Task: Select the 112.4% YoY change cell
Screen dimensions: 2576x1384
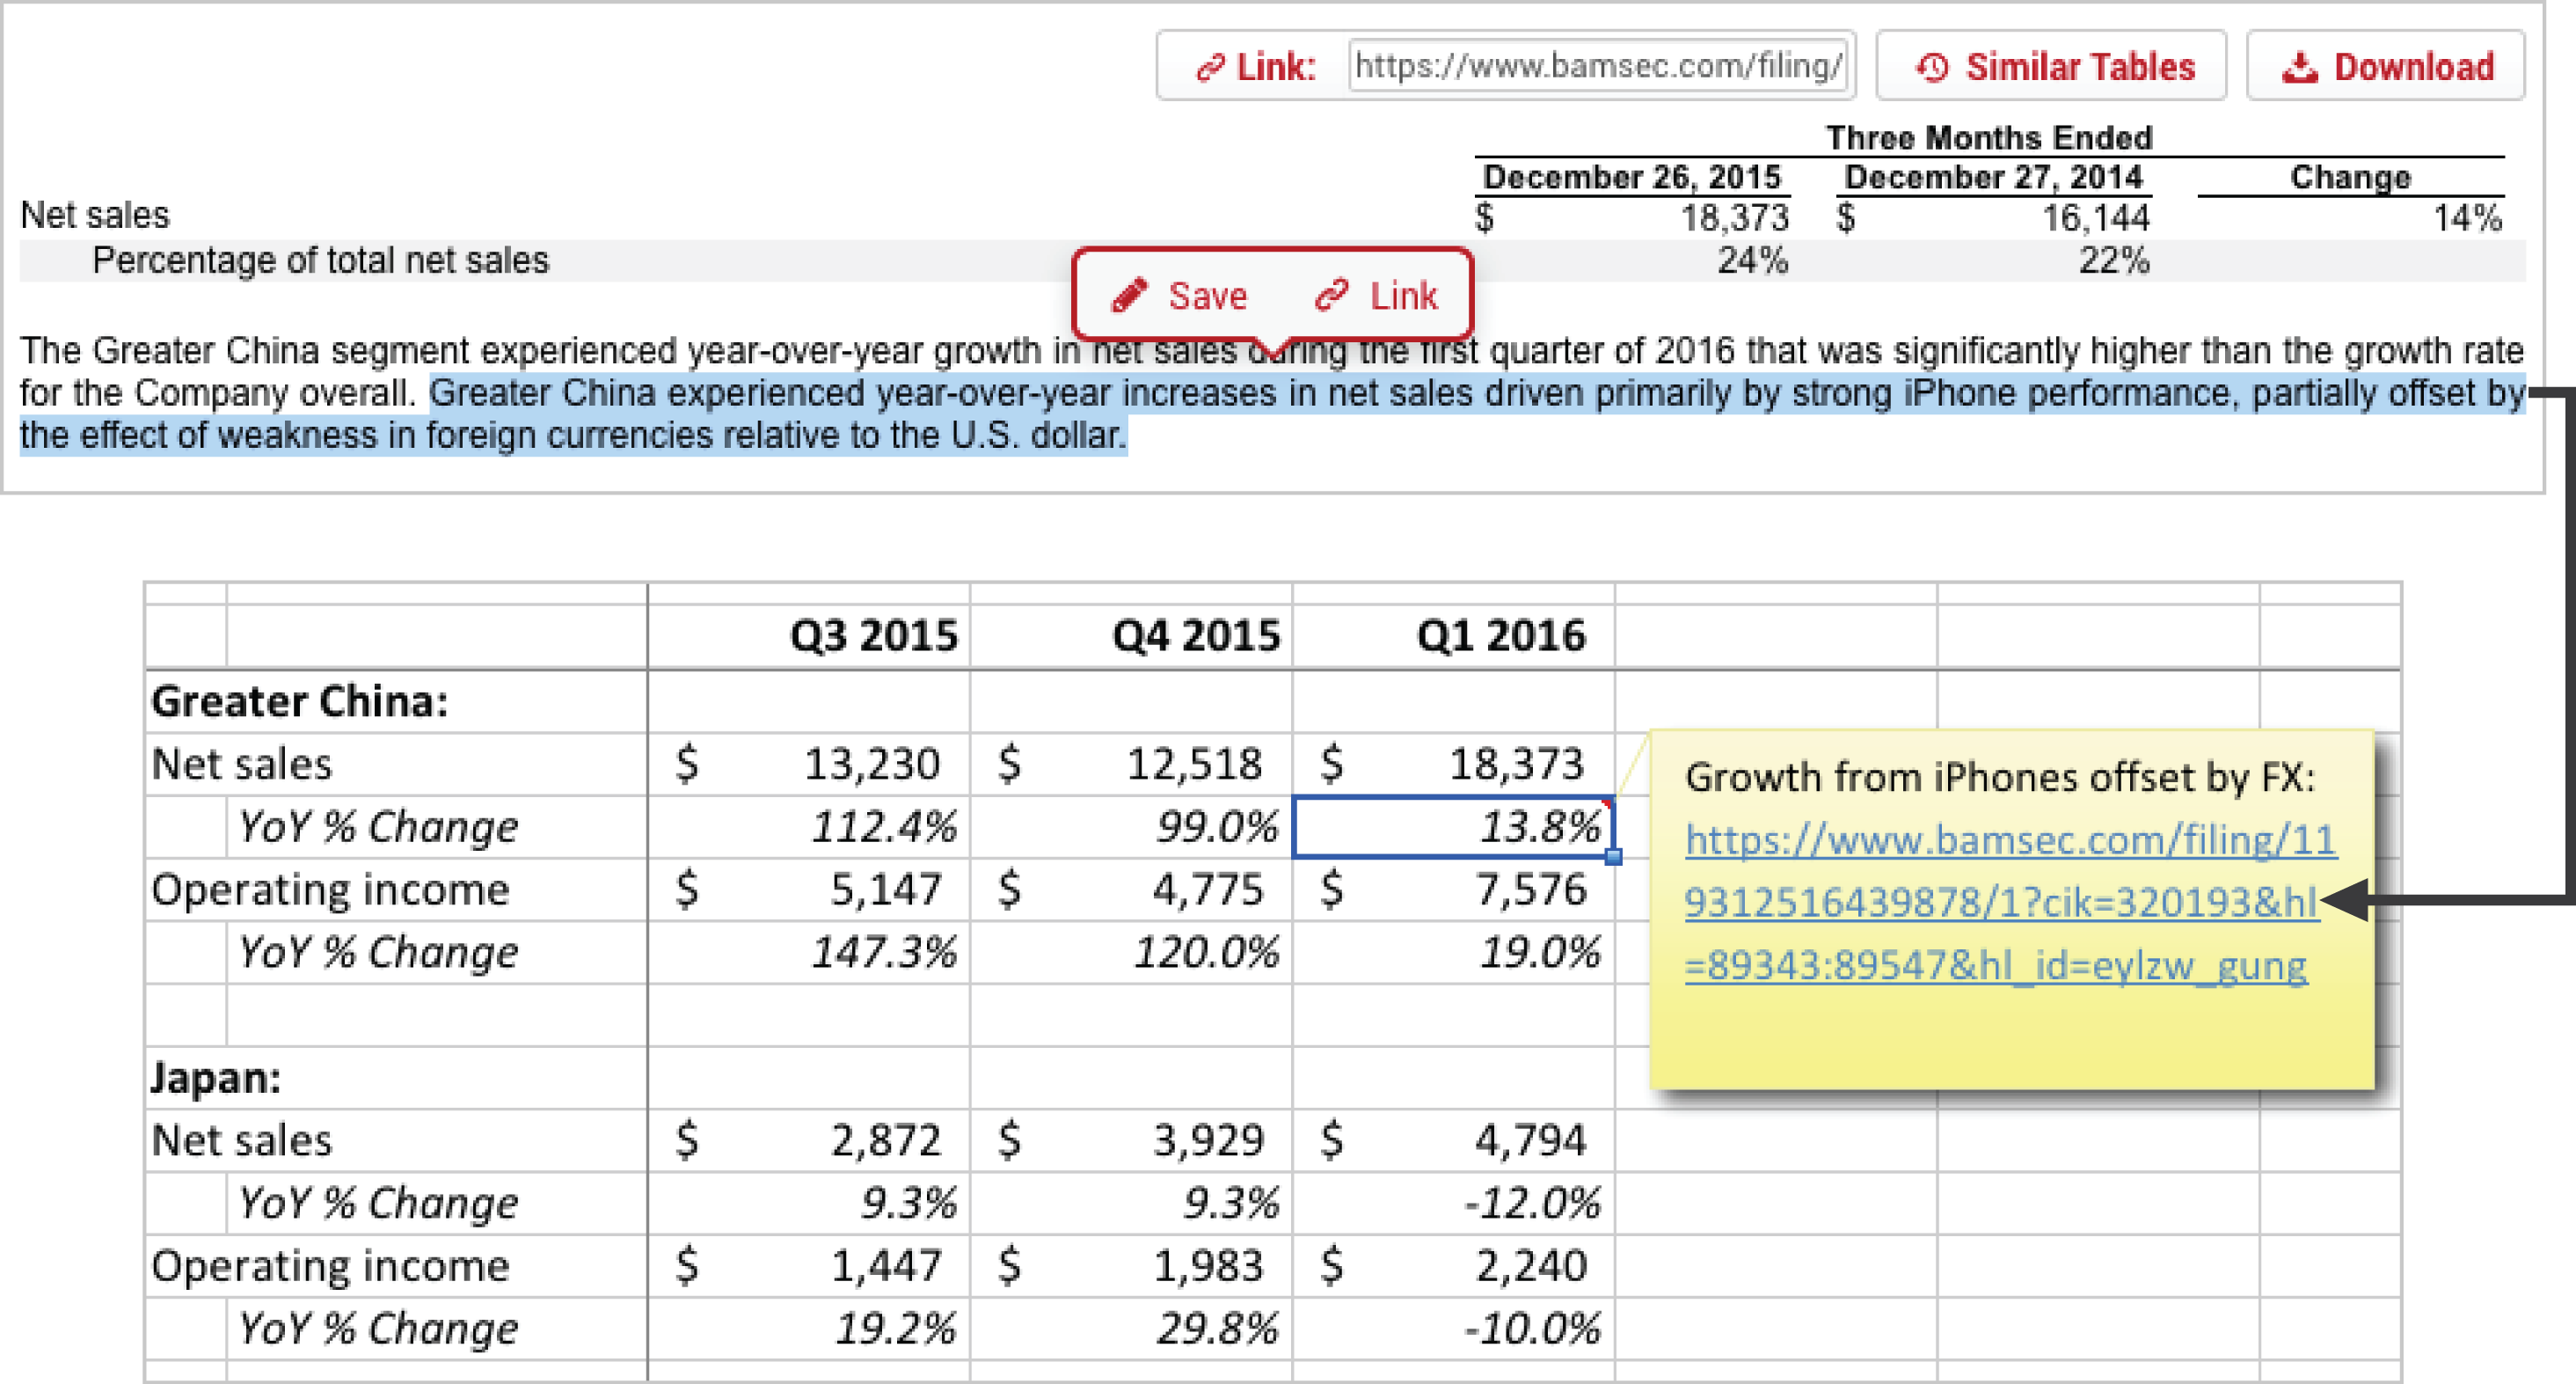Action: 809,826
